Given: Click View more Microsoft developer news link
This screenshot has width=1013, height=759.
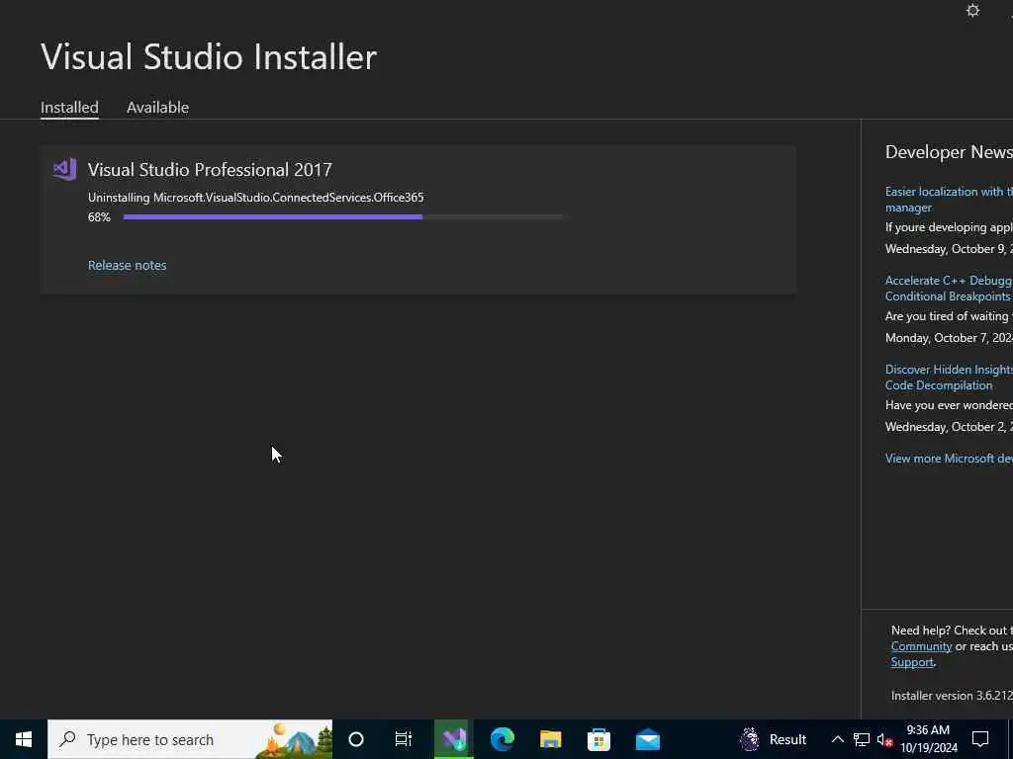Looking at the screenshot, I should (x=949, y=459).
